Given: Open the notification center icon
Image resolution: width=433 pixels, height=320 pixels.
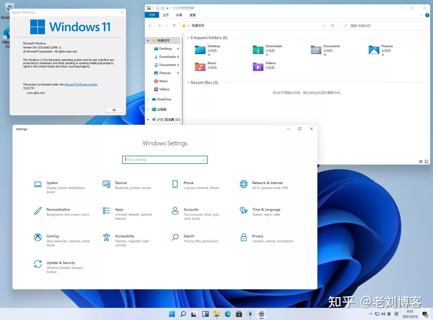Looking at the screenshot, I should [425, 314].
